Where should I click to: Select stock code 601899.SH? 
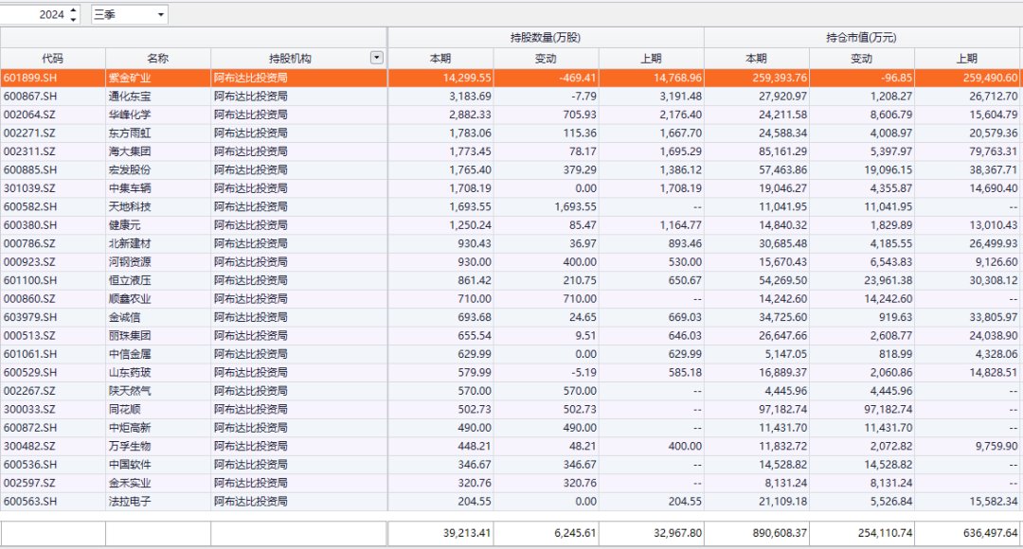[30, 78]
